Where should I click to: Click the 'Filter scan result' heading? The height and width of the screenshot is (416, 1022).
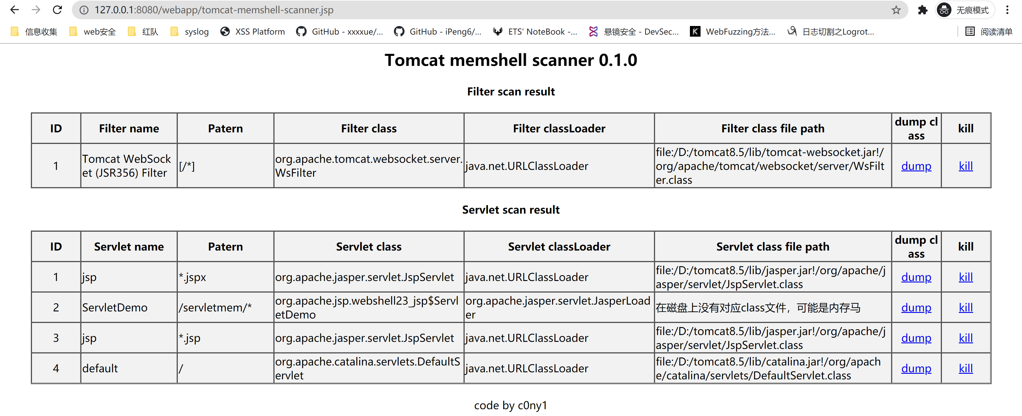(511, 92)
